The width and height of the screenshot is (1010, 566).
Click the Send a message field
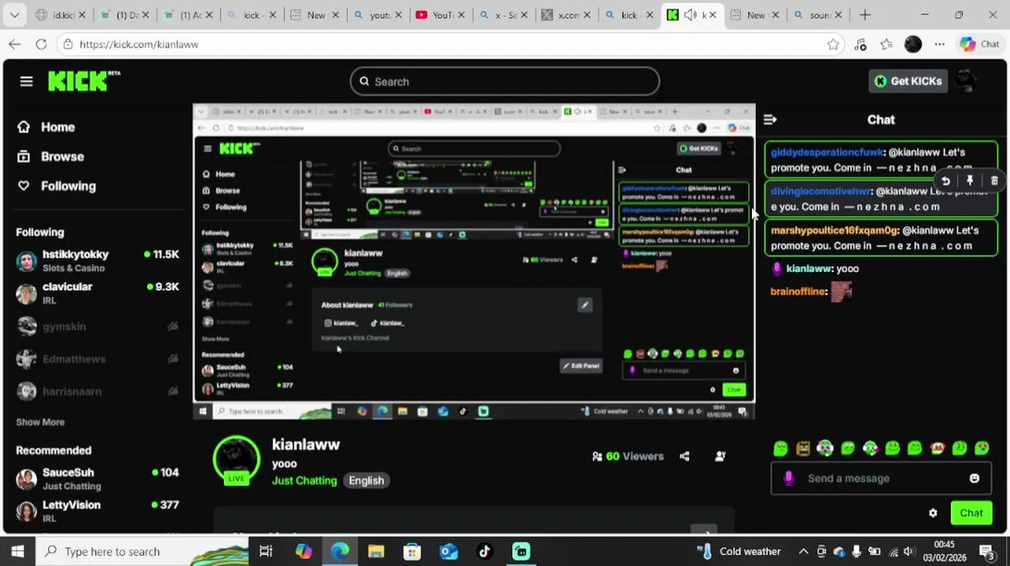coord(883,478)
